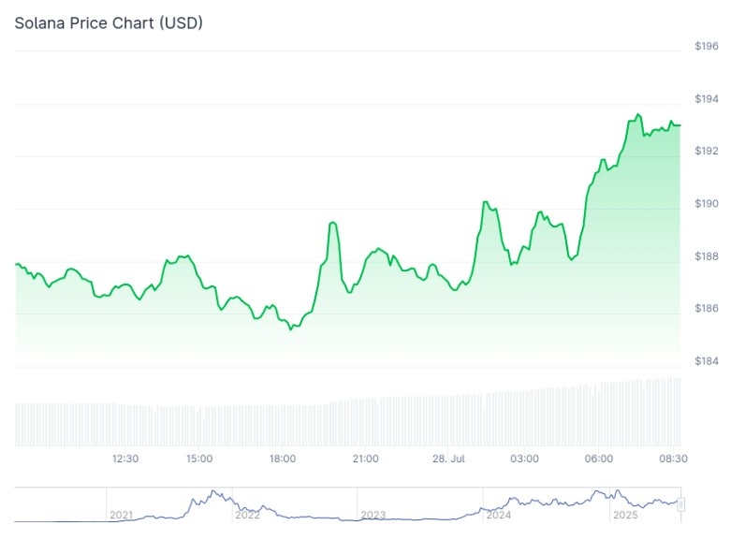The width and height of the screenshot is (746, 540).
Task: Click the 06:00 time axis label
Action: coord(598,459)
